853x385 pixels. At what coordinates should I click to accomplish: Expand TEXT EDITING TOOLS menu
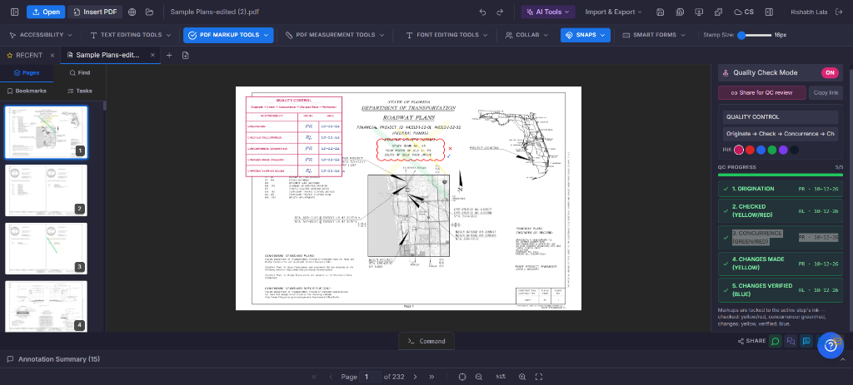click(131, 35)
